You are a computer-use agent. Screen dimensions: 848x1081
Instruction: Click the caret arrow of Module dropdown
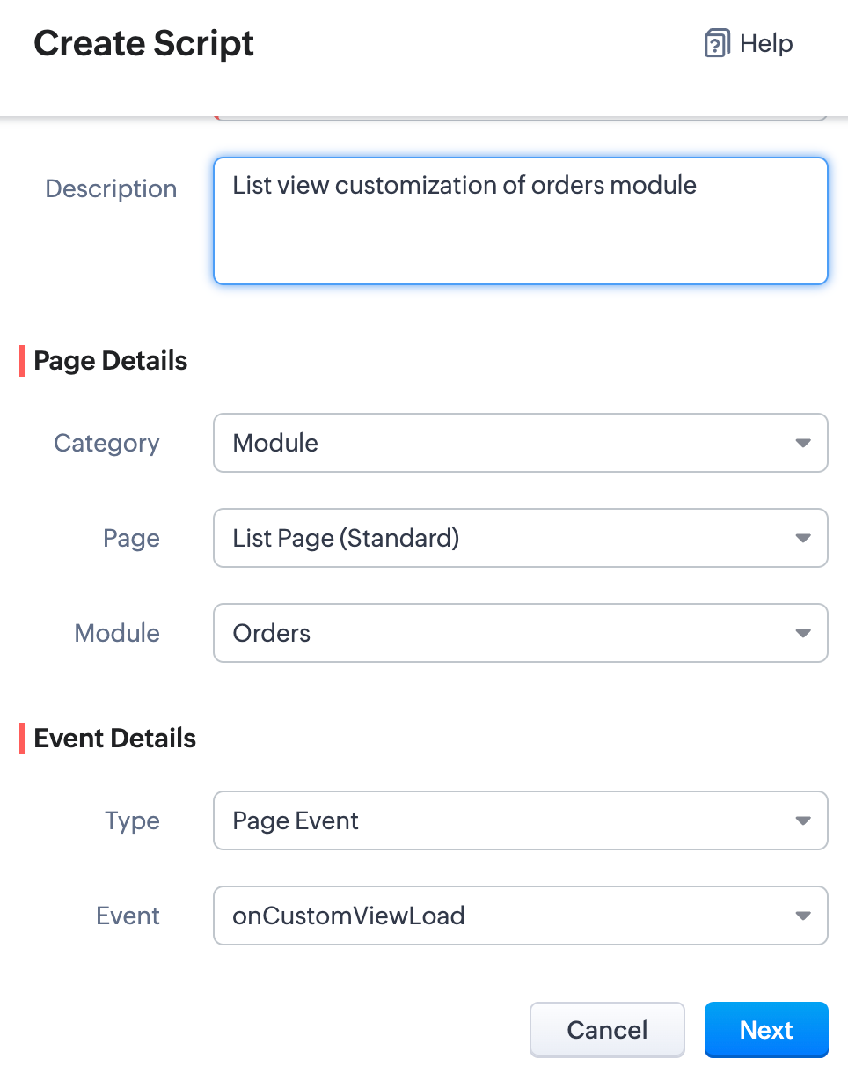pos(802,634)
